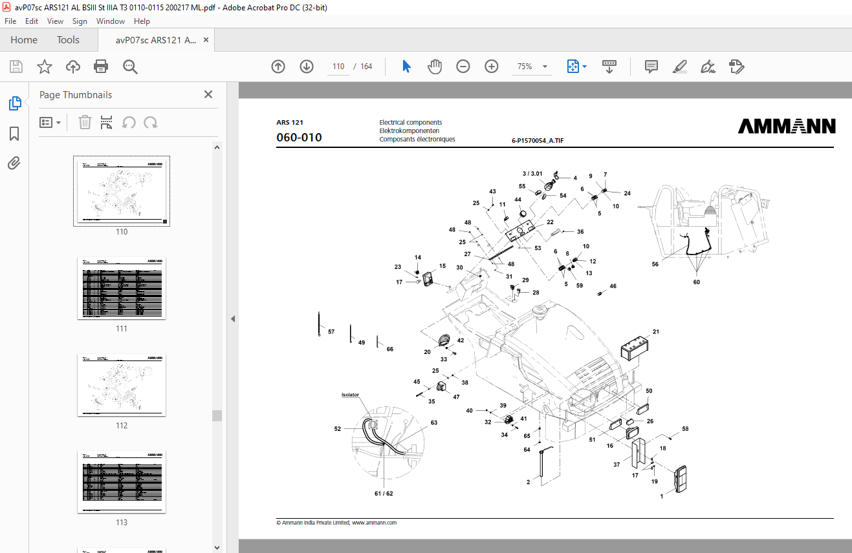The image size is (852, 553).
Task: Select the page 113 thumbnail
Action: point(122,482)
